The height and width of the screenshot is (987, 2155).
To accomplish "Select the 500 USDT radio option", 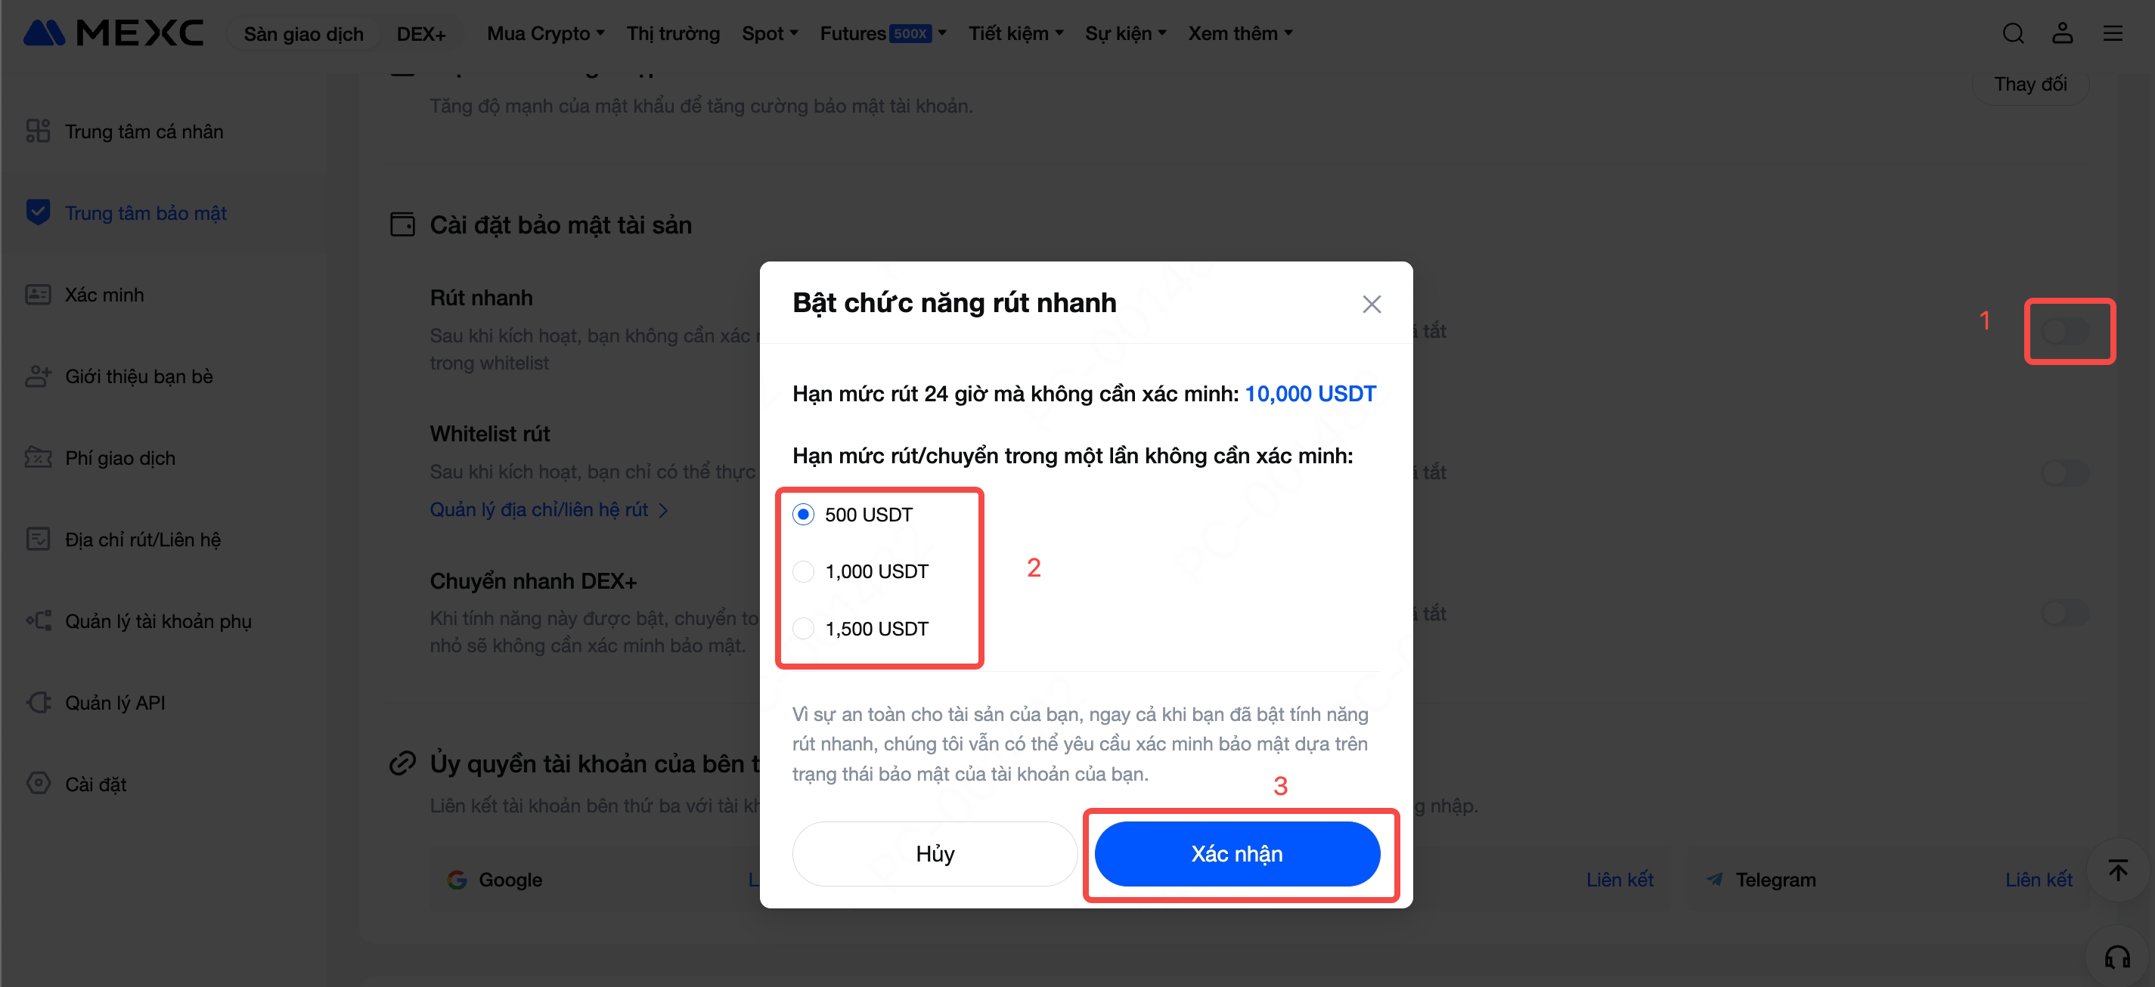I will coord(803,515).
